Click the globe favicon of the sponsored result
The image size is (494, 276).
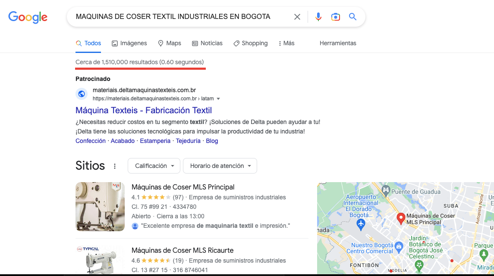click(x=82, y=94)
